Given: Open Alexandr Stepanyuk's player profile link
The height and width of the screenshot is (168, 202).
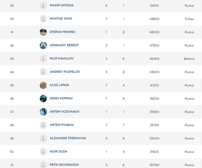Looking at the screenshot, I should 68,138.
